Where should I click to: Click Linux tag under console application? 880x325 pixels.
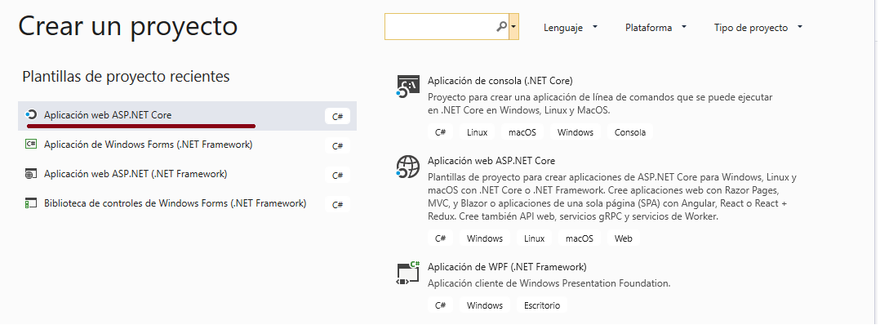pos(477,132)
